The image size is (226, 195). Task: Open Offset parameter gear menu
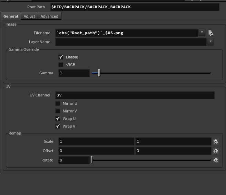pos(216,151)
